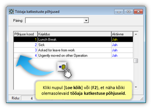
Task: Click inside the Päring combo box field
Action: coord(54,21)
